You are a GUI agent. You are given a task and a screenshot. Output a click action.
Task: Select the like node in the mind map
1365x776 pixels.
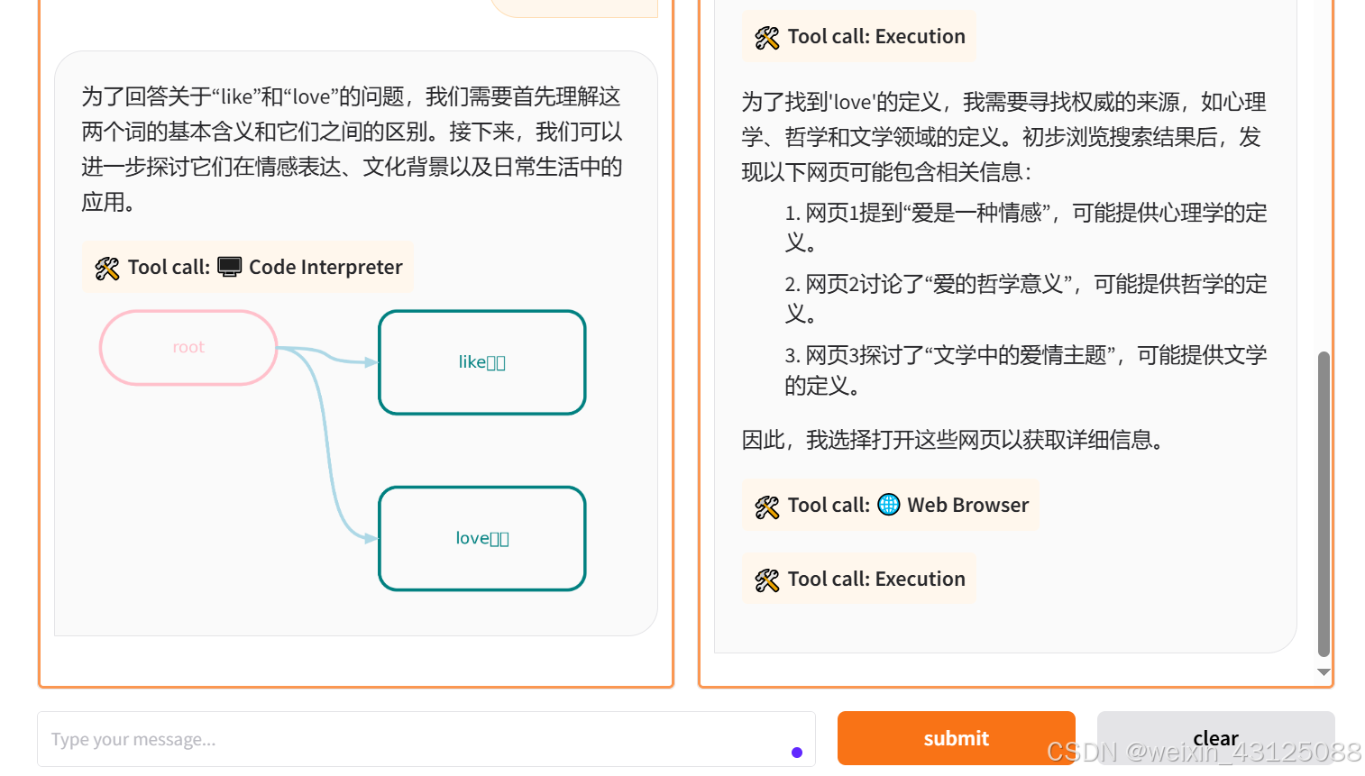481,361
